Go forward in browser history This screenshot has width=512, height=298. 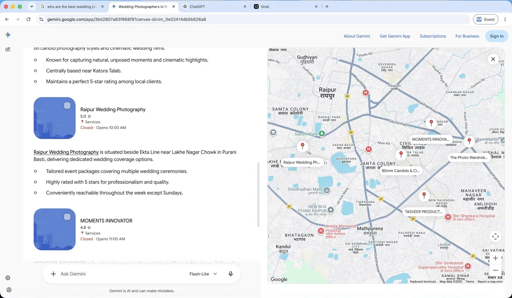pyautogui.click(x=18, y=19)
